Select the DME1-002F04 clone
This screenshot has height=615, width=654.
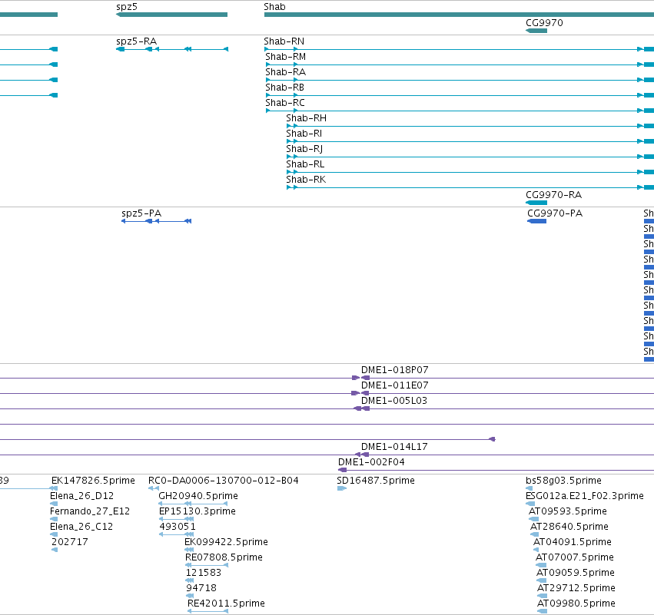[x=372, y=462]
